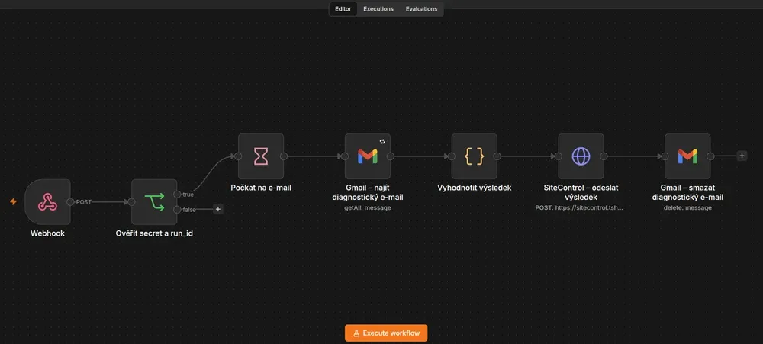Click the 'Počkat na e-mail' label
This screenshot has height=344, width=763.
click(x=261, y=188)
